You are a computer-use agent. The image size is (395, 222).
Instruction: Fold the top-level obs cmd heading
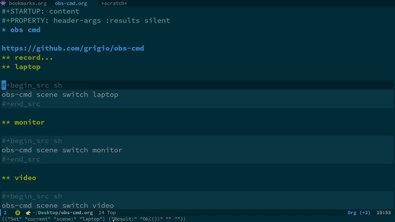[x=25, y=30]
